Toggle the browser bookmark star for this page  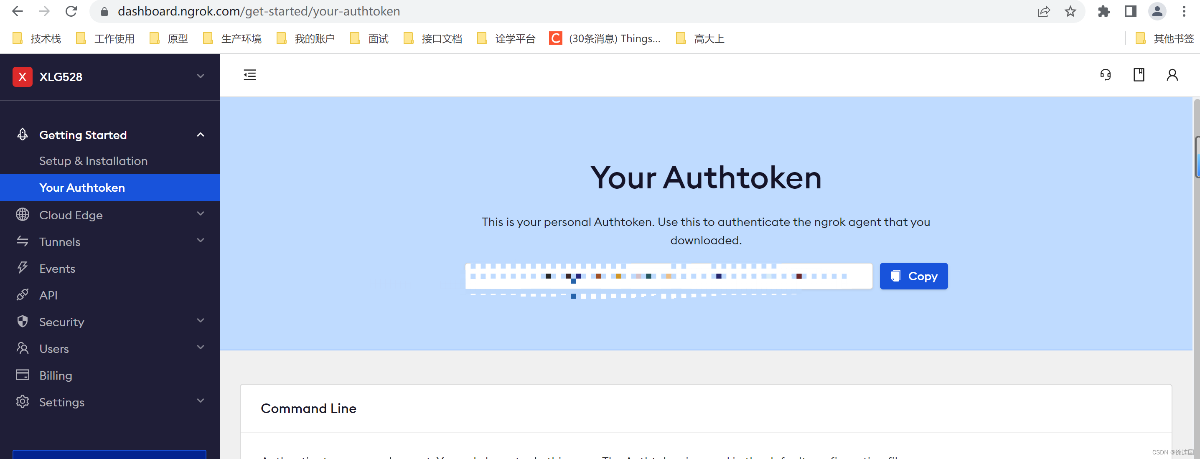point(1070,11)
